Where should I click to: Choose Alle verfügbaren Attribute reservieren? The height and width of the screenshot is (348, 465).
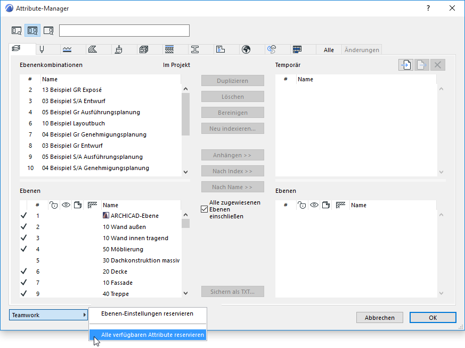click(x=148, y=335)
